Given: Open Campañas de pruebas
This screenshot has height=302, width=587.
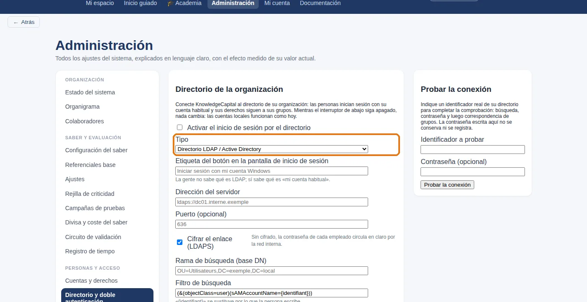Looking at the screenshot, I should pyautogui.click(x=107, y=208).
